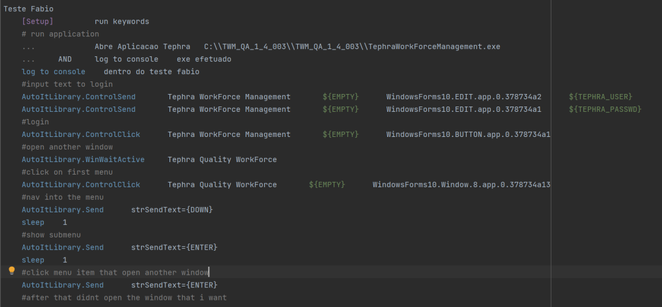The height and width of the screenshot is (307, 662).
Task: Click 'Abre Aplicacao Tephra' keyword text
Action: (x=142, y=47)
